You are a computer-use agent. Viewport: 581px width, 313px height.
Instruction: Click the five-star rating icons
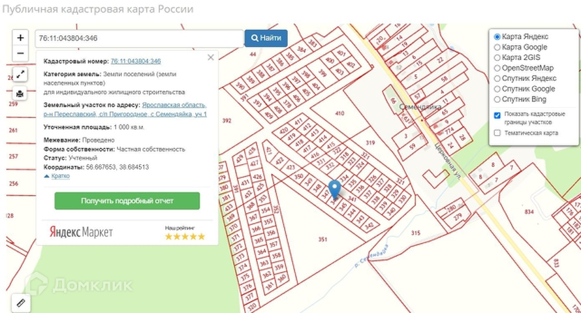tap(185, 237)
